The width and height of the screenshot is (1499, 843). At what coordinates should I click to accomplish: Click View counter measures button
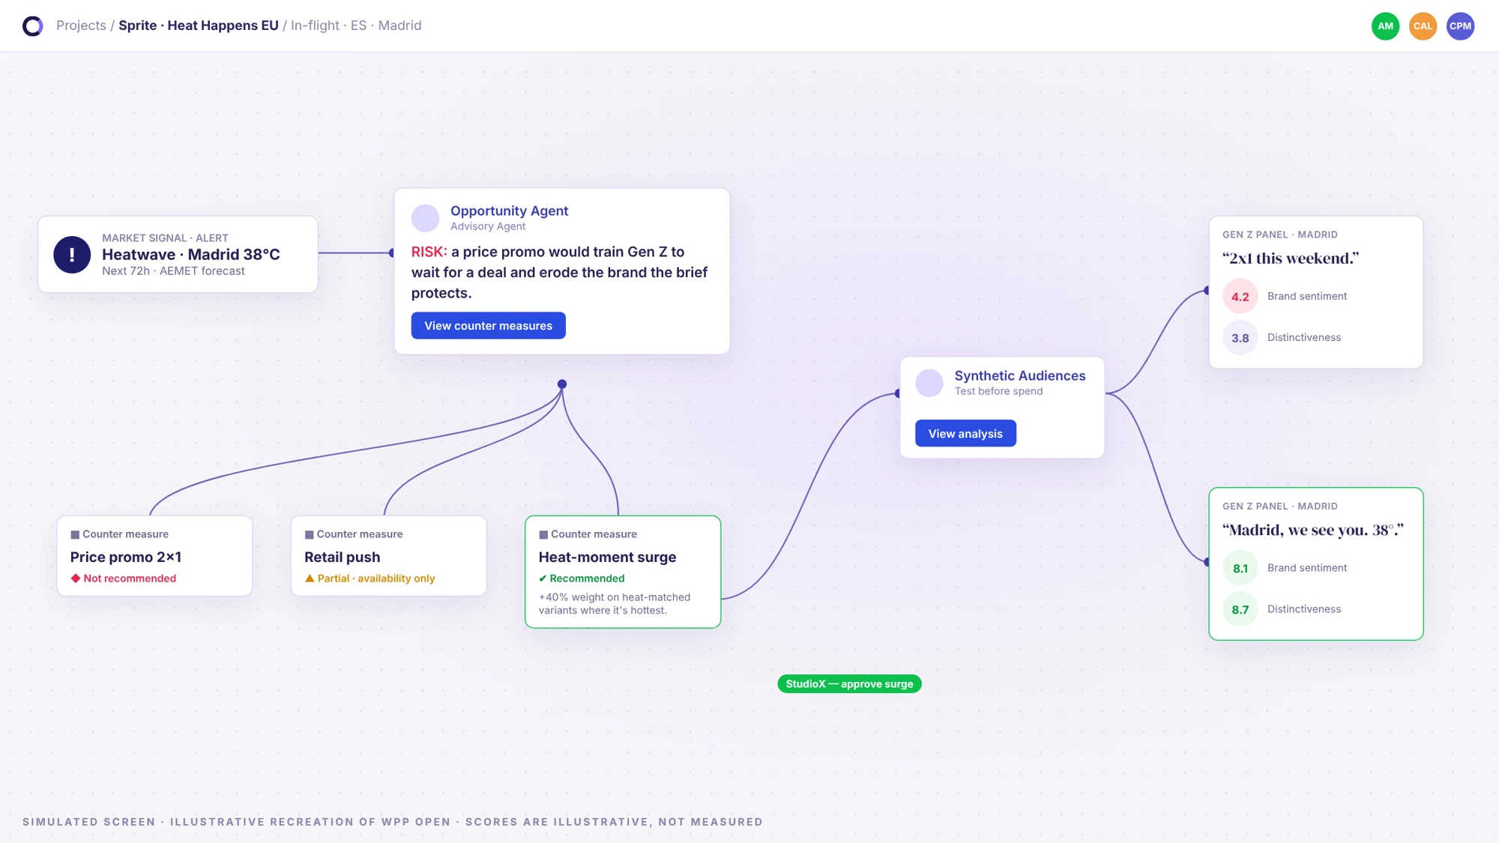(489, 326)
